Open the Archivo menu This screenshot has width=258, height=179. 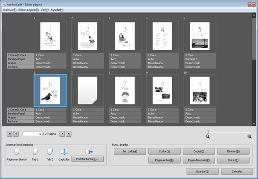9,10
